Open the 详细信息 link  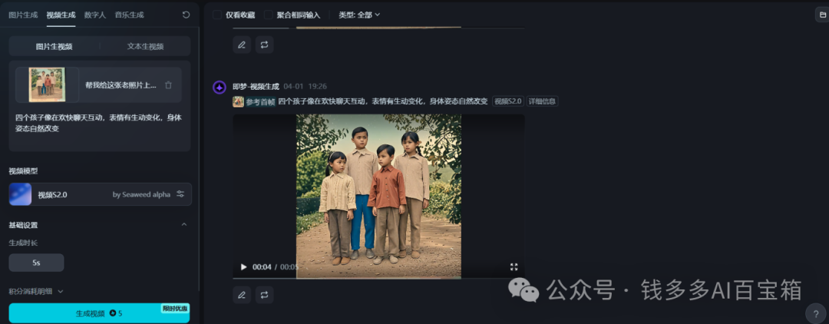pyautogui.click(x=543, y=101)
